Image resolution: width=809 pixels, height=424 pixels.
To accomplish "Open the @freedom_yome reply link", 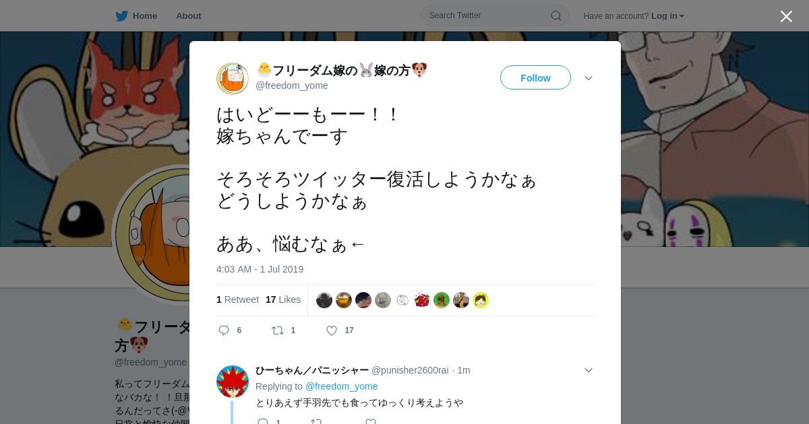I will (x=341, y=386).
